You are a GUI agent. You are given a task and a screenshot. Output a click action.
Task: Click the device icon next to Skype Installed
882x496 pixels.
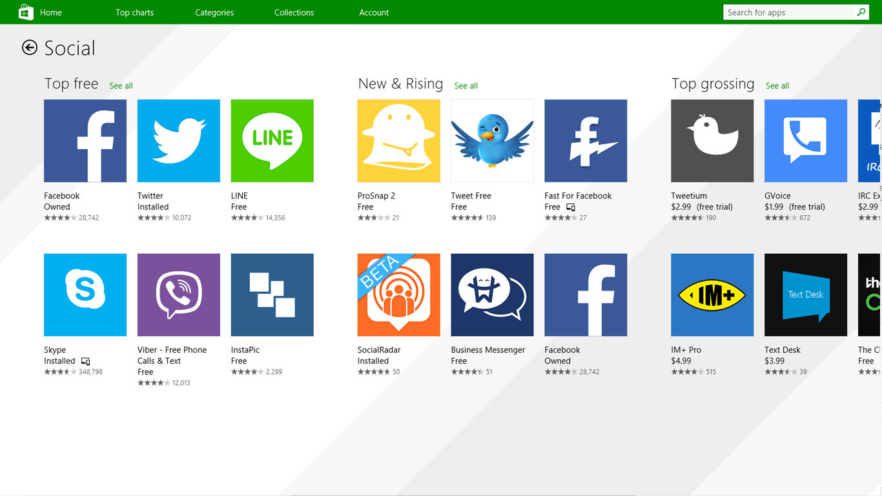pos(85,361)
